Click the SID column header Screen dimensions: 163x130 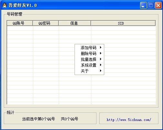point(123,23)
